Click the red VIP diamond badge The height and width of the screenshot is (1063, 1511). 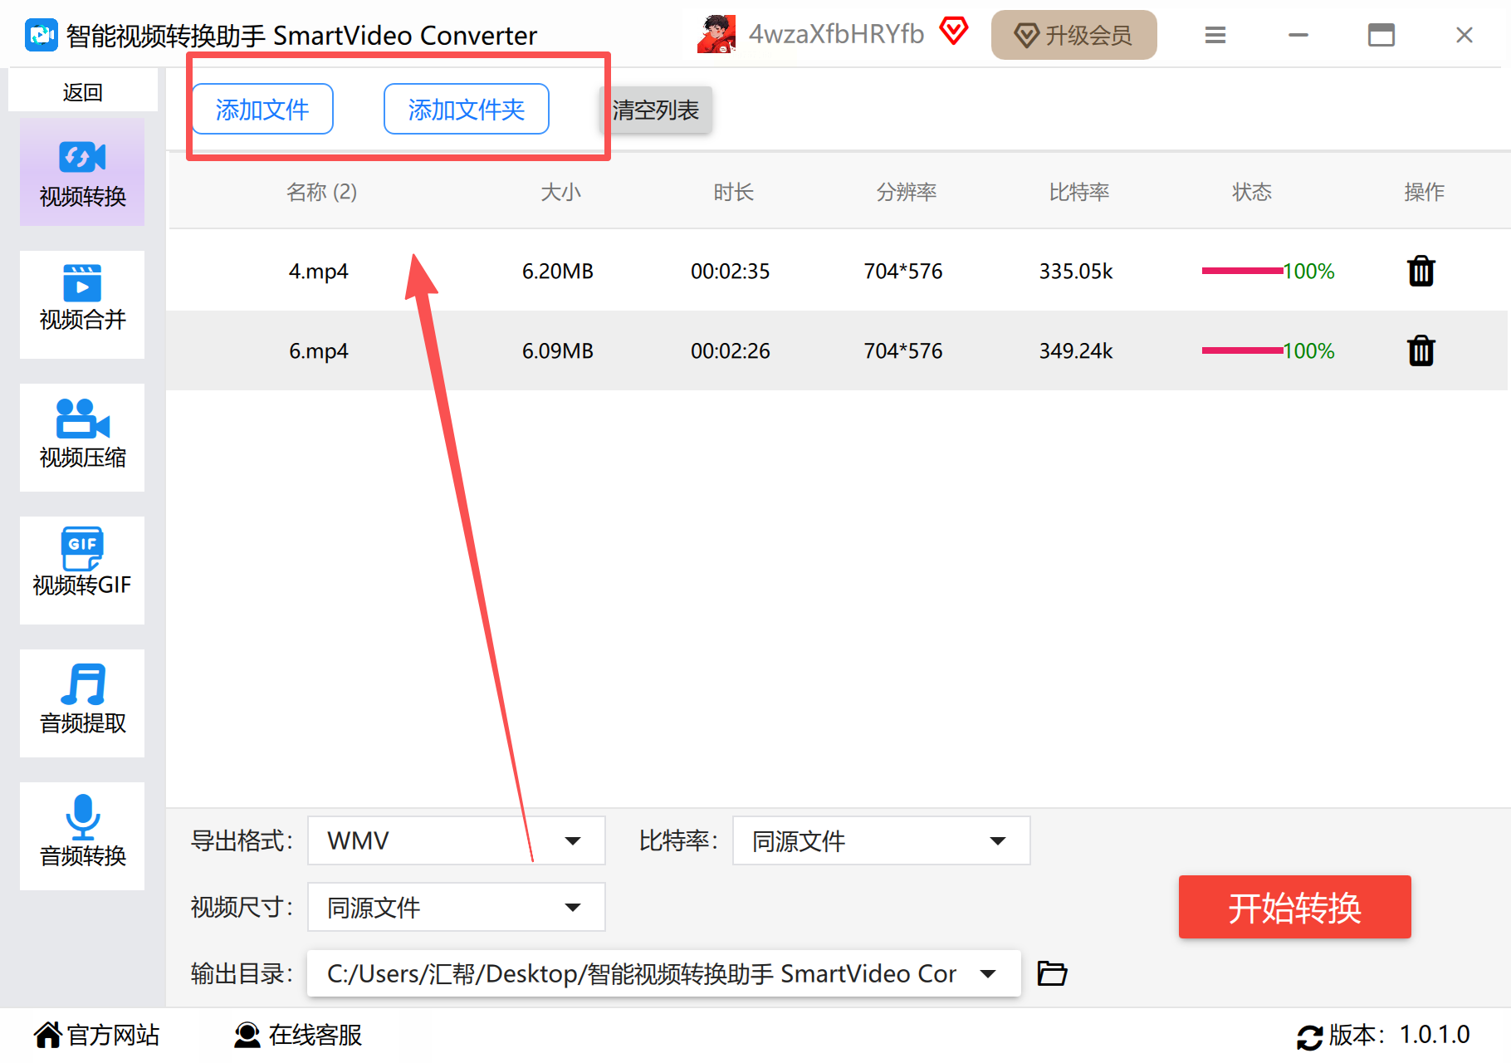954,32
